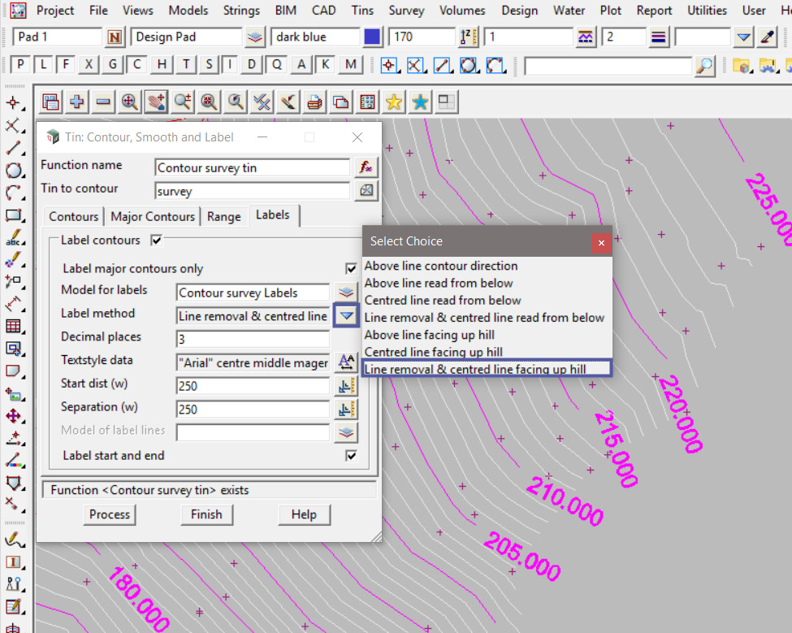The width and height of the screenshot is (792, 633).
Task: Click the dark blue colour swatch
Action: 372,37
